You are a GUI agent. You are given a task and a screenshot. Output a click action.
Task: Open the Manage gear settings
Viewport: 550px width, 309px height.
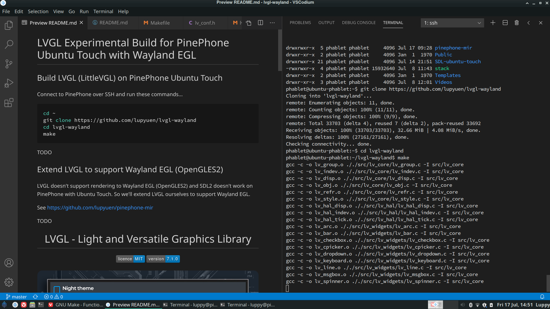[x=9, y=282]
